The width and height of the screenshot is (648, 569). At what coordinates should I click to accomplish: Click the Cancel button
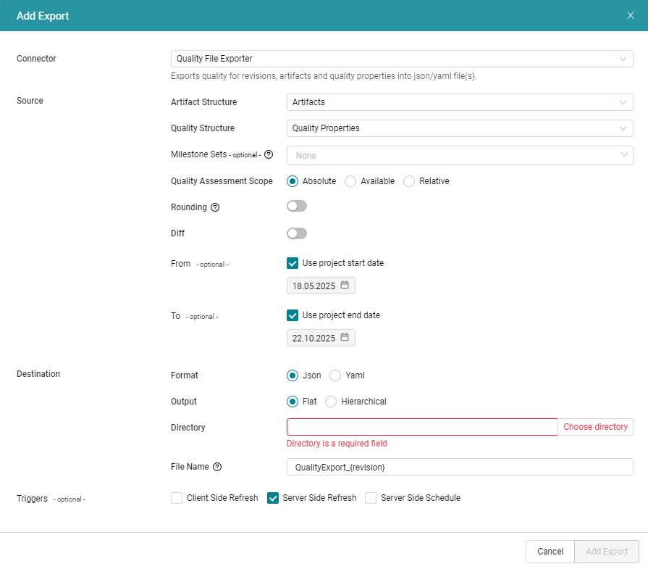(x=550, y=552)
